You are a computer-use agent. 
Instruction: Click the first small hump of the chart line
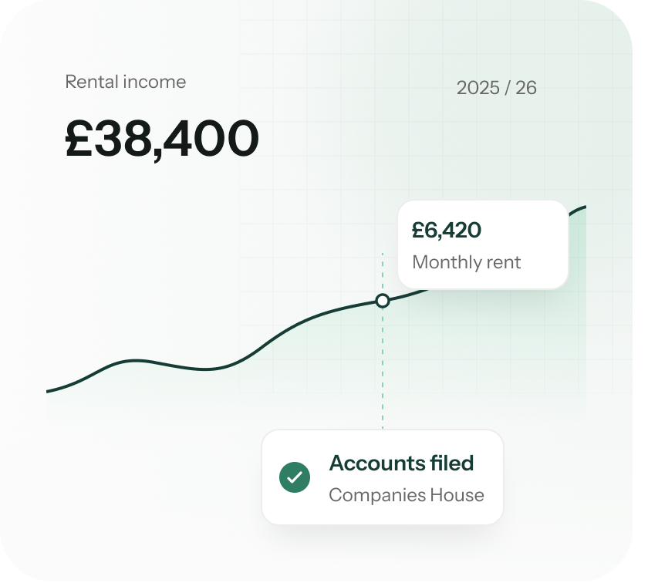point(134,361)
